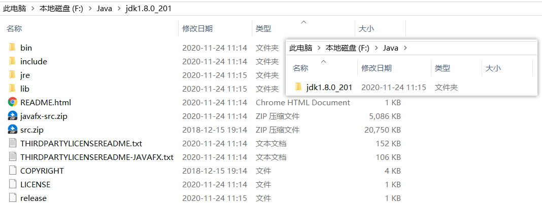Viewport: 542px width, 206px height.
Task: Click the LICENSE file icon
Action: pyautogui.click(x=13, y=184)
